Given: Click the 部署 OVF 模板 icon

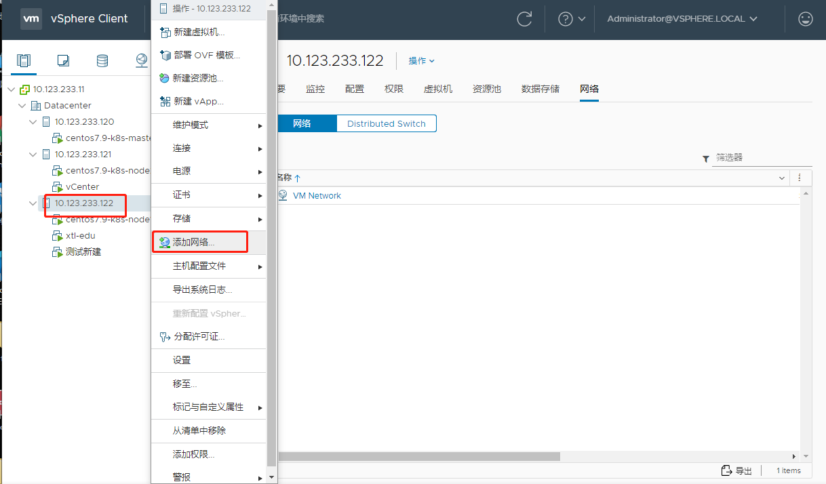Looking at the screenshot, I should (165, 55).
